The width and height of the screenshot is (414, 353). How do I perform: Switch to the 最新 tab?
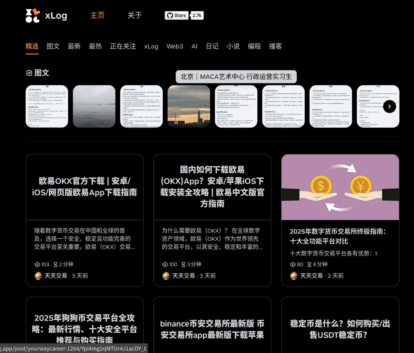click(x=74, y=46)
